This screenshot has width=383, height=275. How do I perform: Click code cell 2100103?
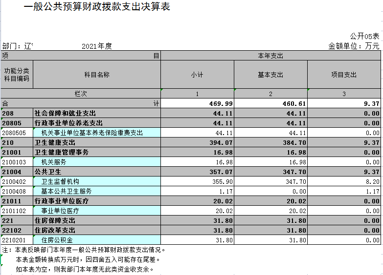click(x=17, y=162)
